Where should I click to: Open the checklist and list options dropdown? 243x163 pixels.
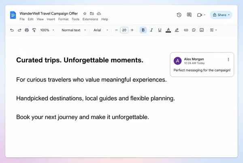click(213, 30)
